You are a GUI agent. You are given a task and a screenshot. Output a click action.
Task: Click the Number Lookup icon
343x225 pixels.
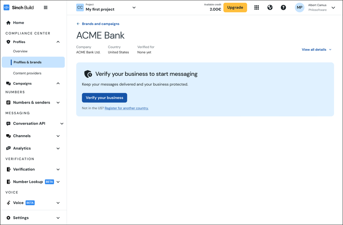tap(8, 182)
